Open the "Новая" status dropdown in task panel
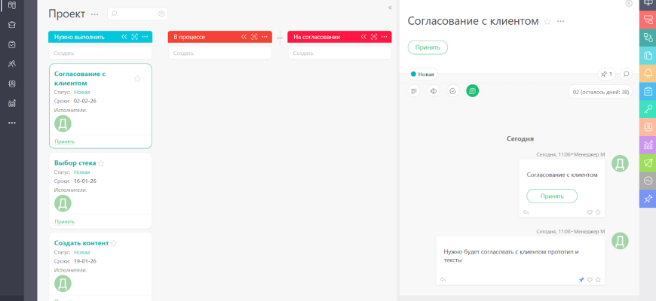Image resolution: width=656 pixels, height=301 pixels. pyautogui.click(x=422, y=74)
